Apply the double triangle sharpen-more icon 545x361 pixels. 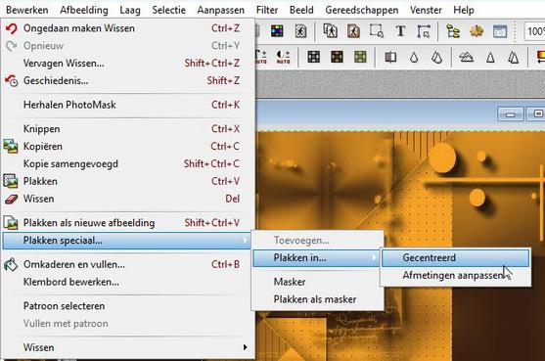click(x=513, y=57)
